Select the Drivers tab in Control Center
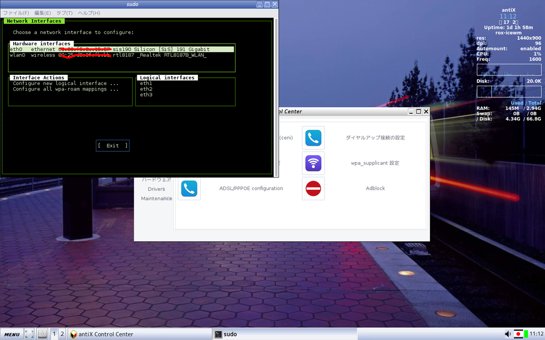 pyautogui.click(x=156, y=189)
